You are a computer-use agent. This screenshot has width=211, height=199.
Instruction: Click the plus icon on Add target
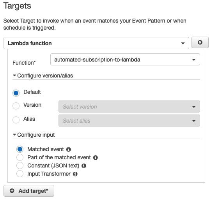tap(12, 191)
